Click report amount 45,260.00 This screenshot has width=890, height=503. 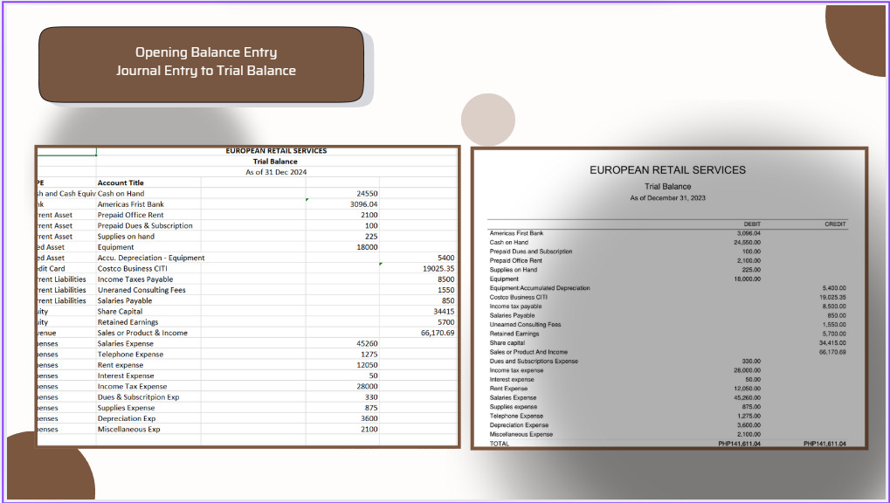point(747,398)
